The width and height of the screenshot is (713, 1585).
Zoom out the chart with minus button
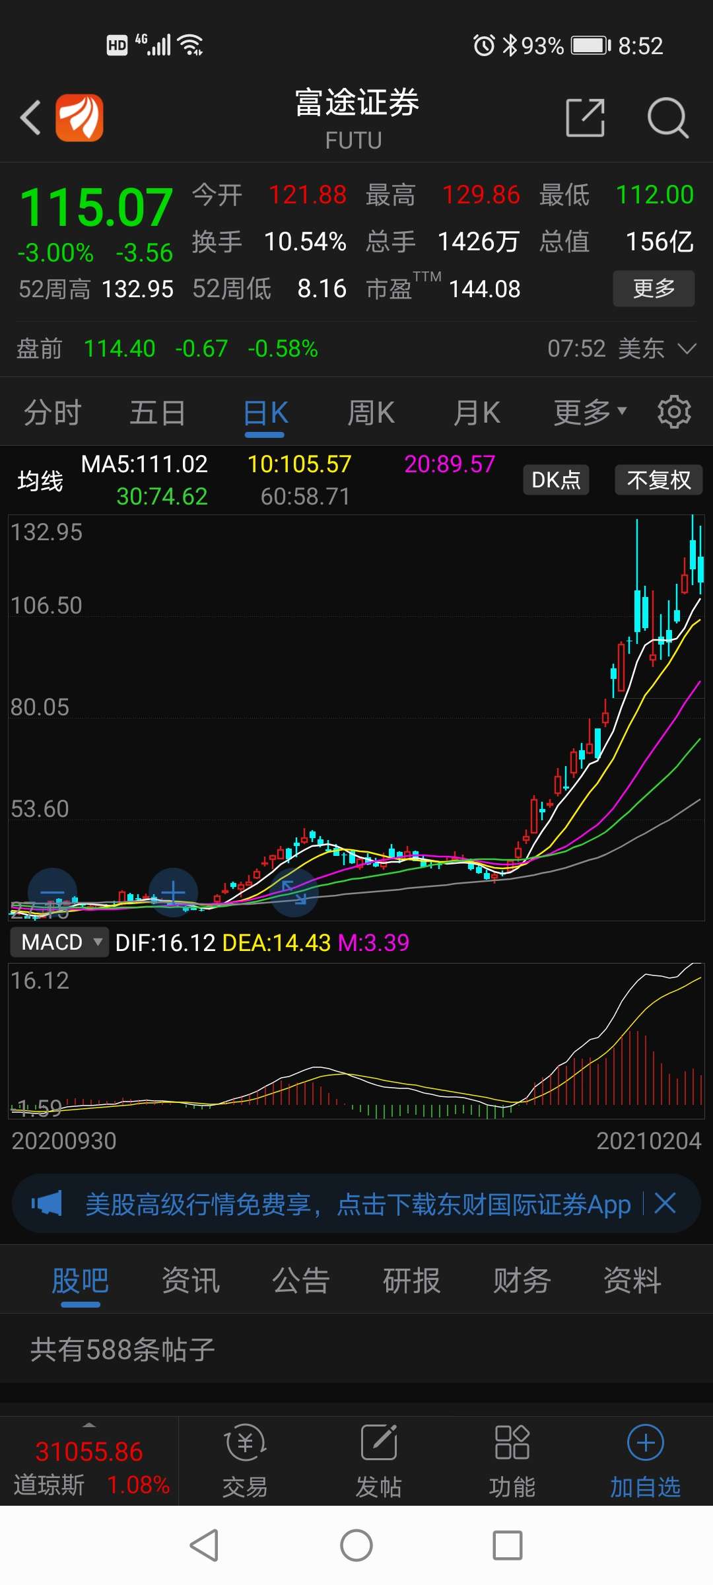52,892
